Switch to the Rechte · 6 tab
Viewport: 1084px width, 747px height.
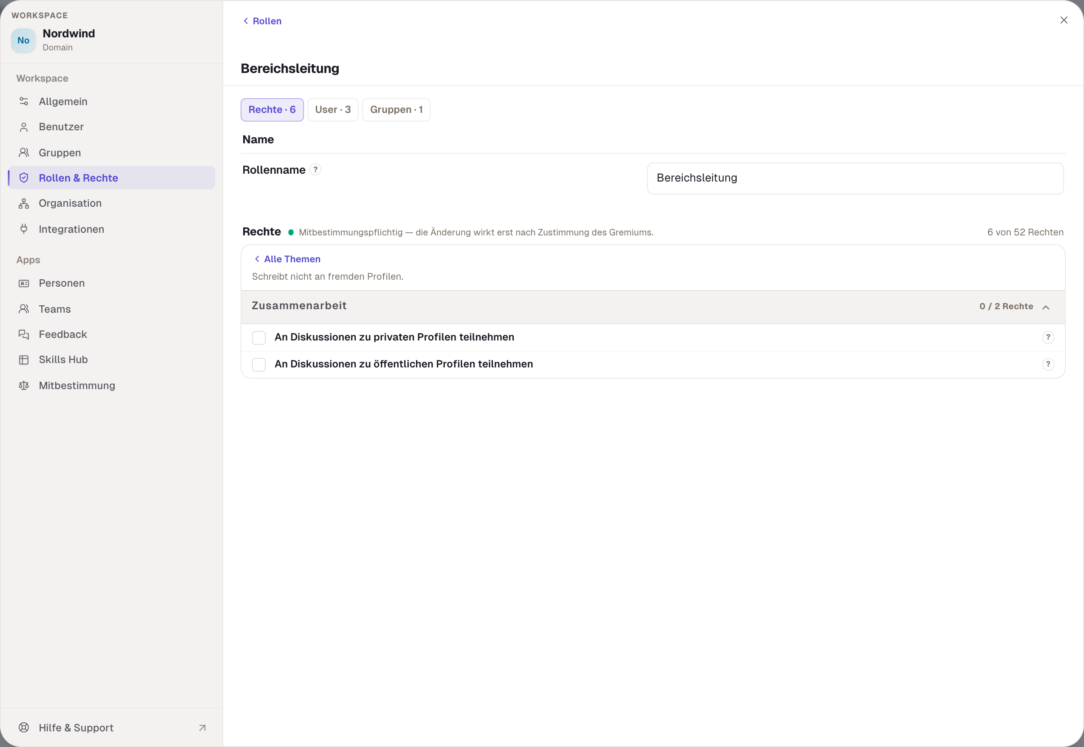click(x=272, y=109)
